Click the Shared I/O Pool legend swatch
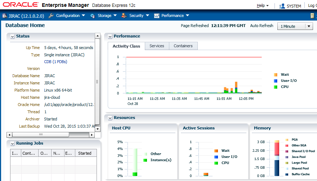Viewport: 317px width, 181px height. [x=287, y=151]
